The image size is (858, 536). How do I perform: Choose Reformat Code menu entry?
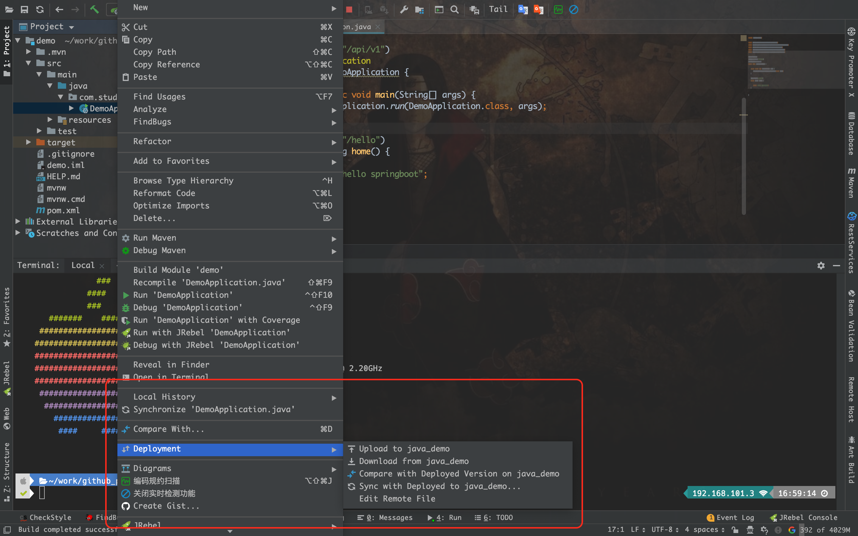(164, 193)
